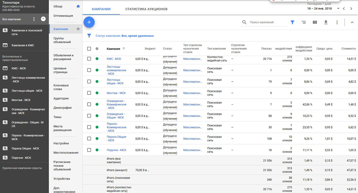Select the checkbox for Поручни - МСК row
Screen dimensions: 358x193
tap(89, 150)
